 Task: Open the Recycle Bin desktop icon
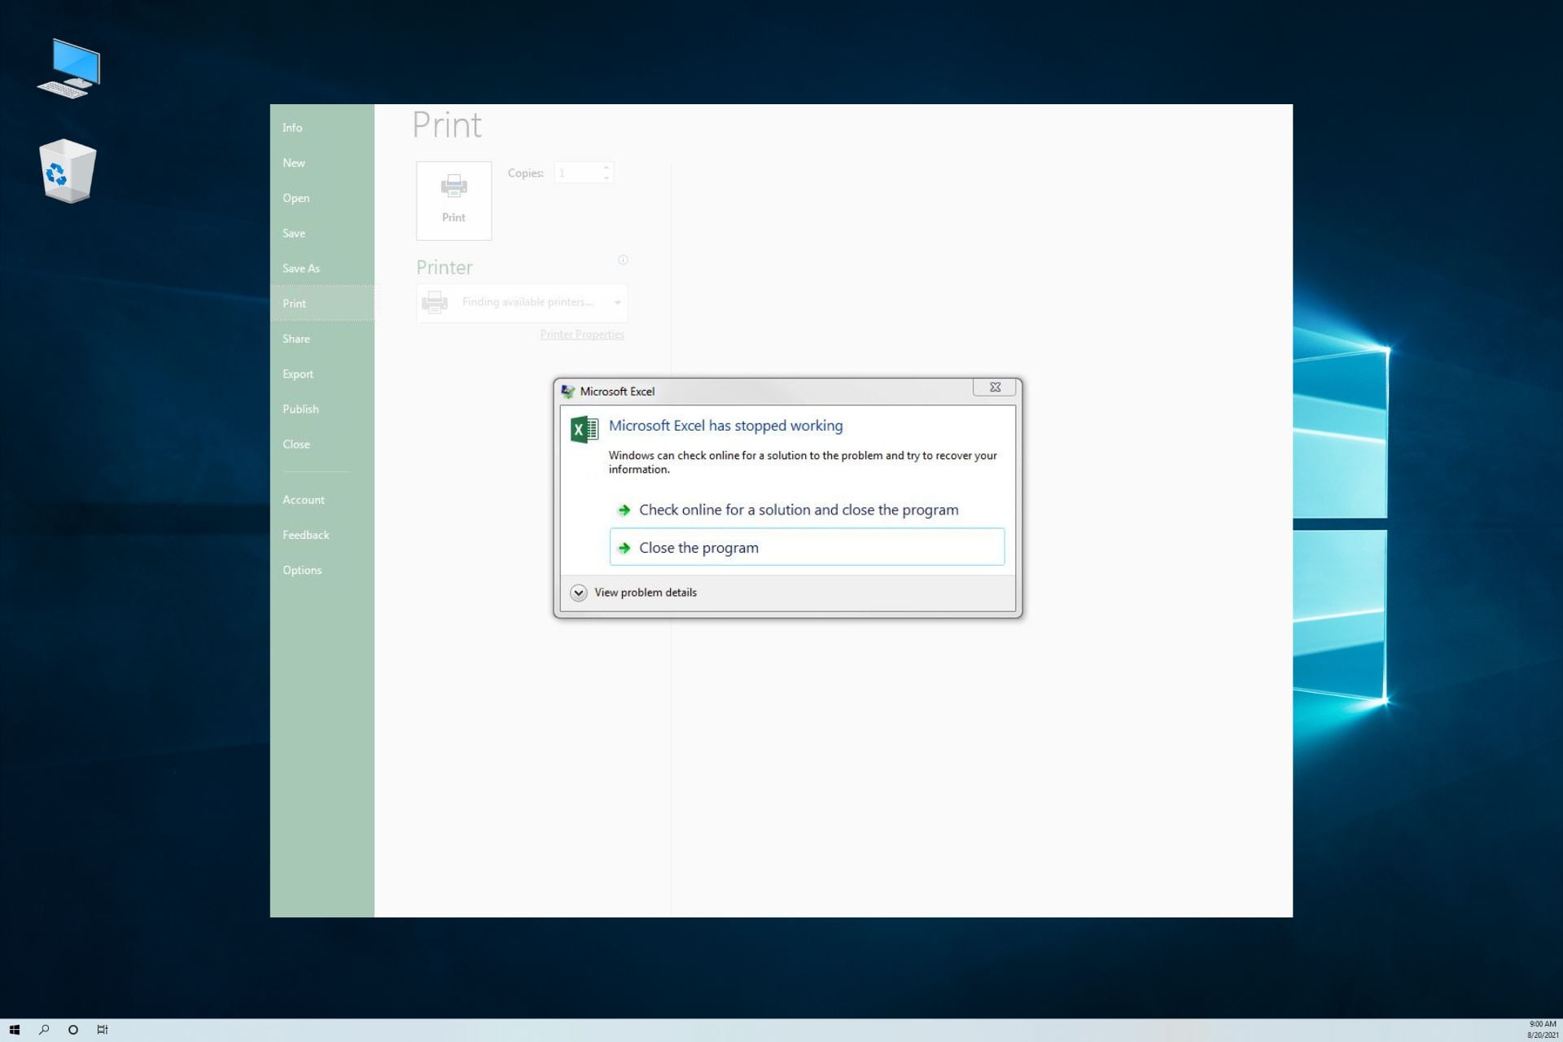[68, 172]
